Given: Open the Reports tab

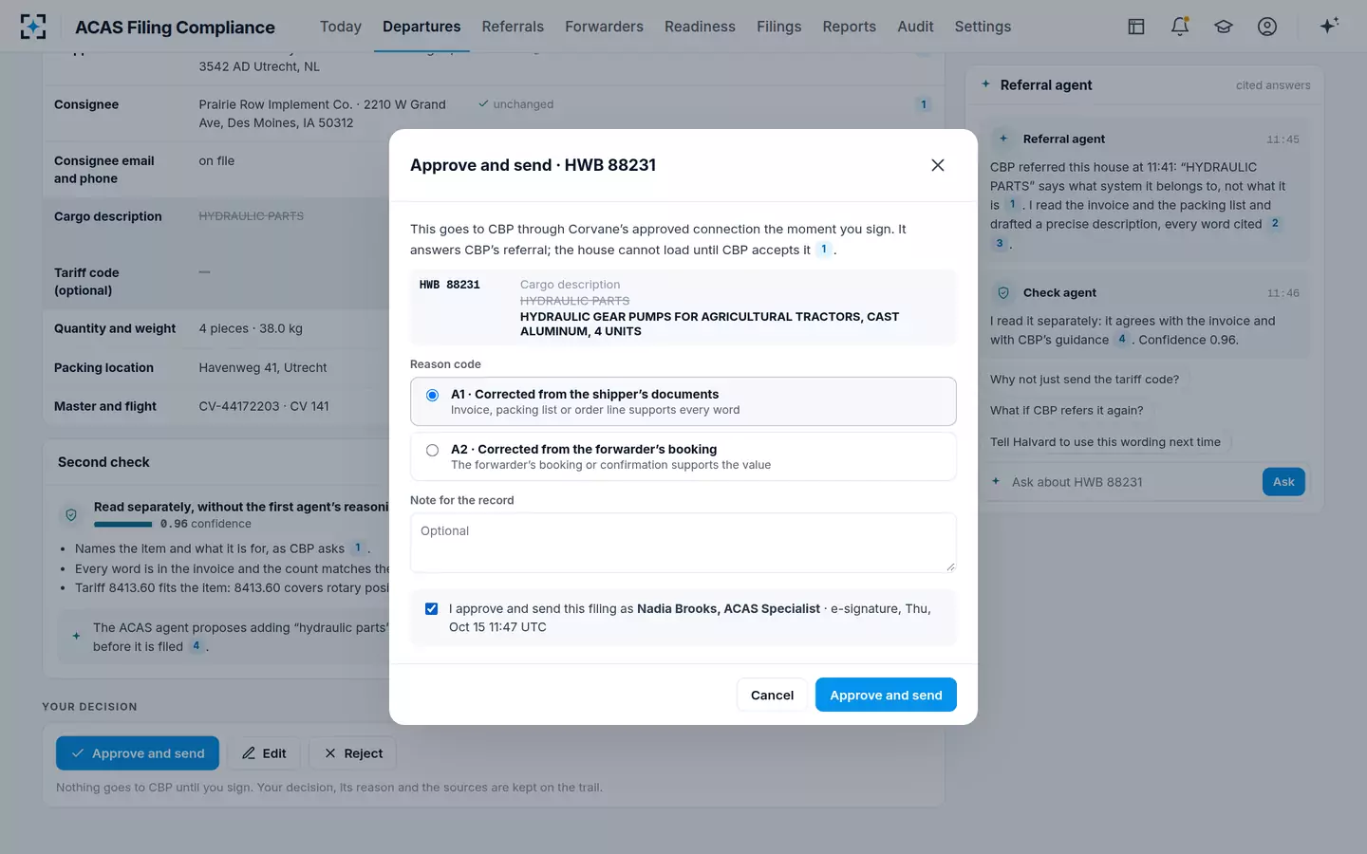Looking at the screenshot, I should 849,27.
